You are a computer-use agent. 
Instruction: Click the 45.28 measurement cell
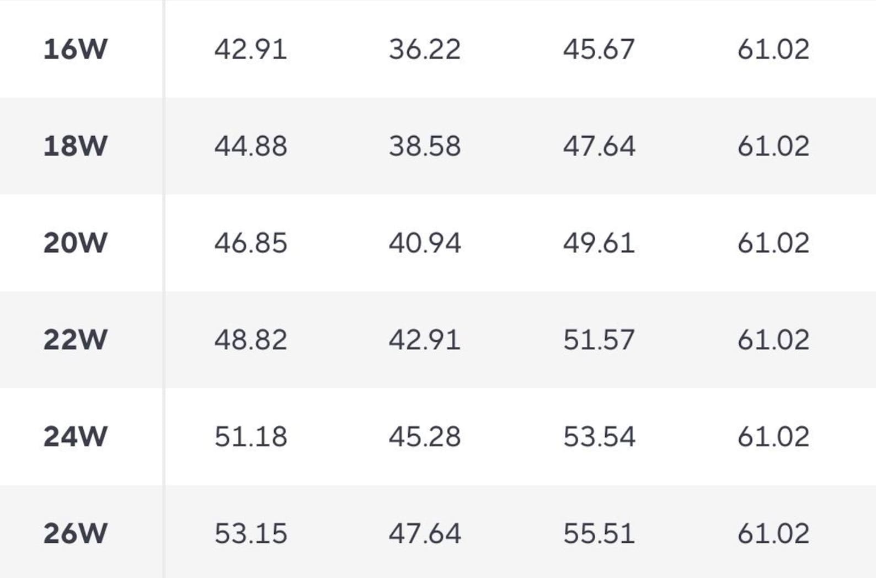(x=425, y=436)
